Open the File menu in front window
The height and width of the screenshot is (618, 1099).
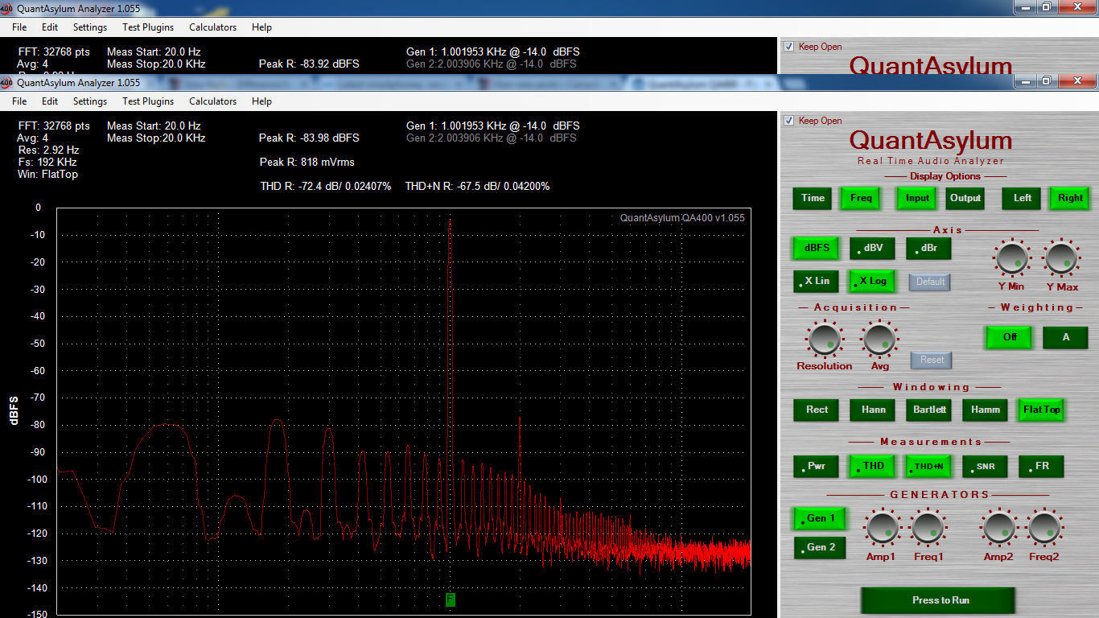(x=19, y=101)
